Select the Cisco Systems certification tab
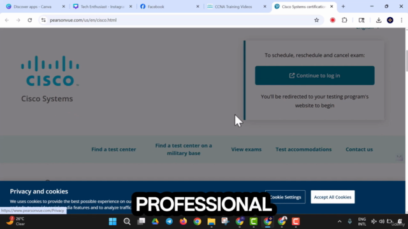Image resolution: width=408 pixels, height=229 pixels. (x=303, y=6)
